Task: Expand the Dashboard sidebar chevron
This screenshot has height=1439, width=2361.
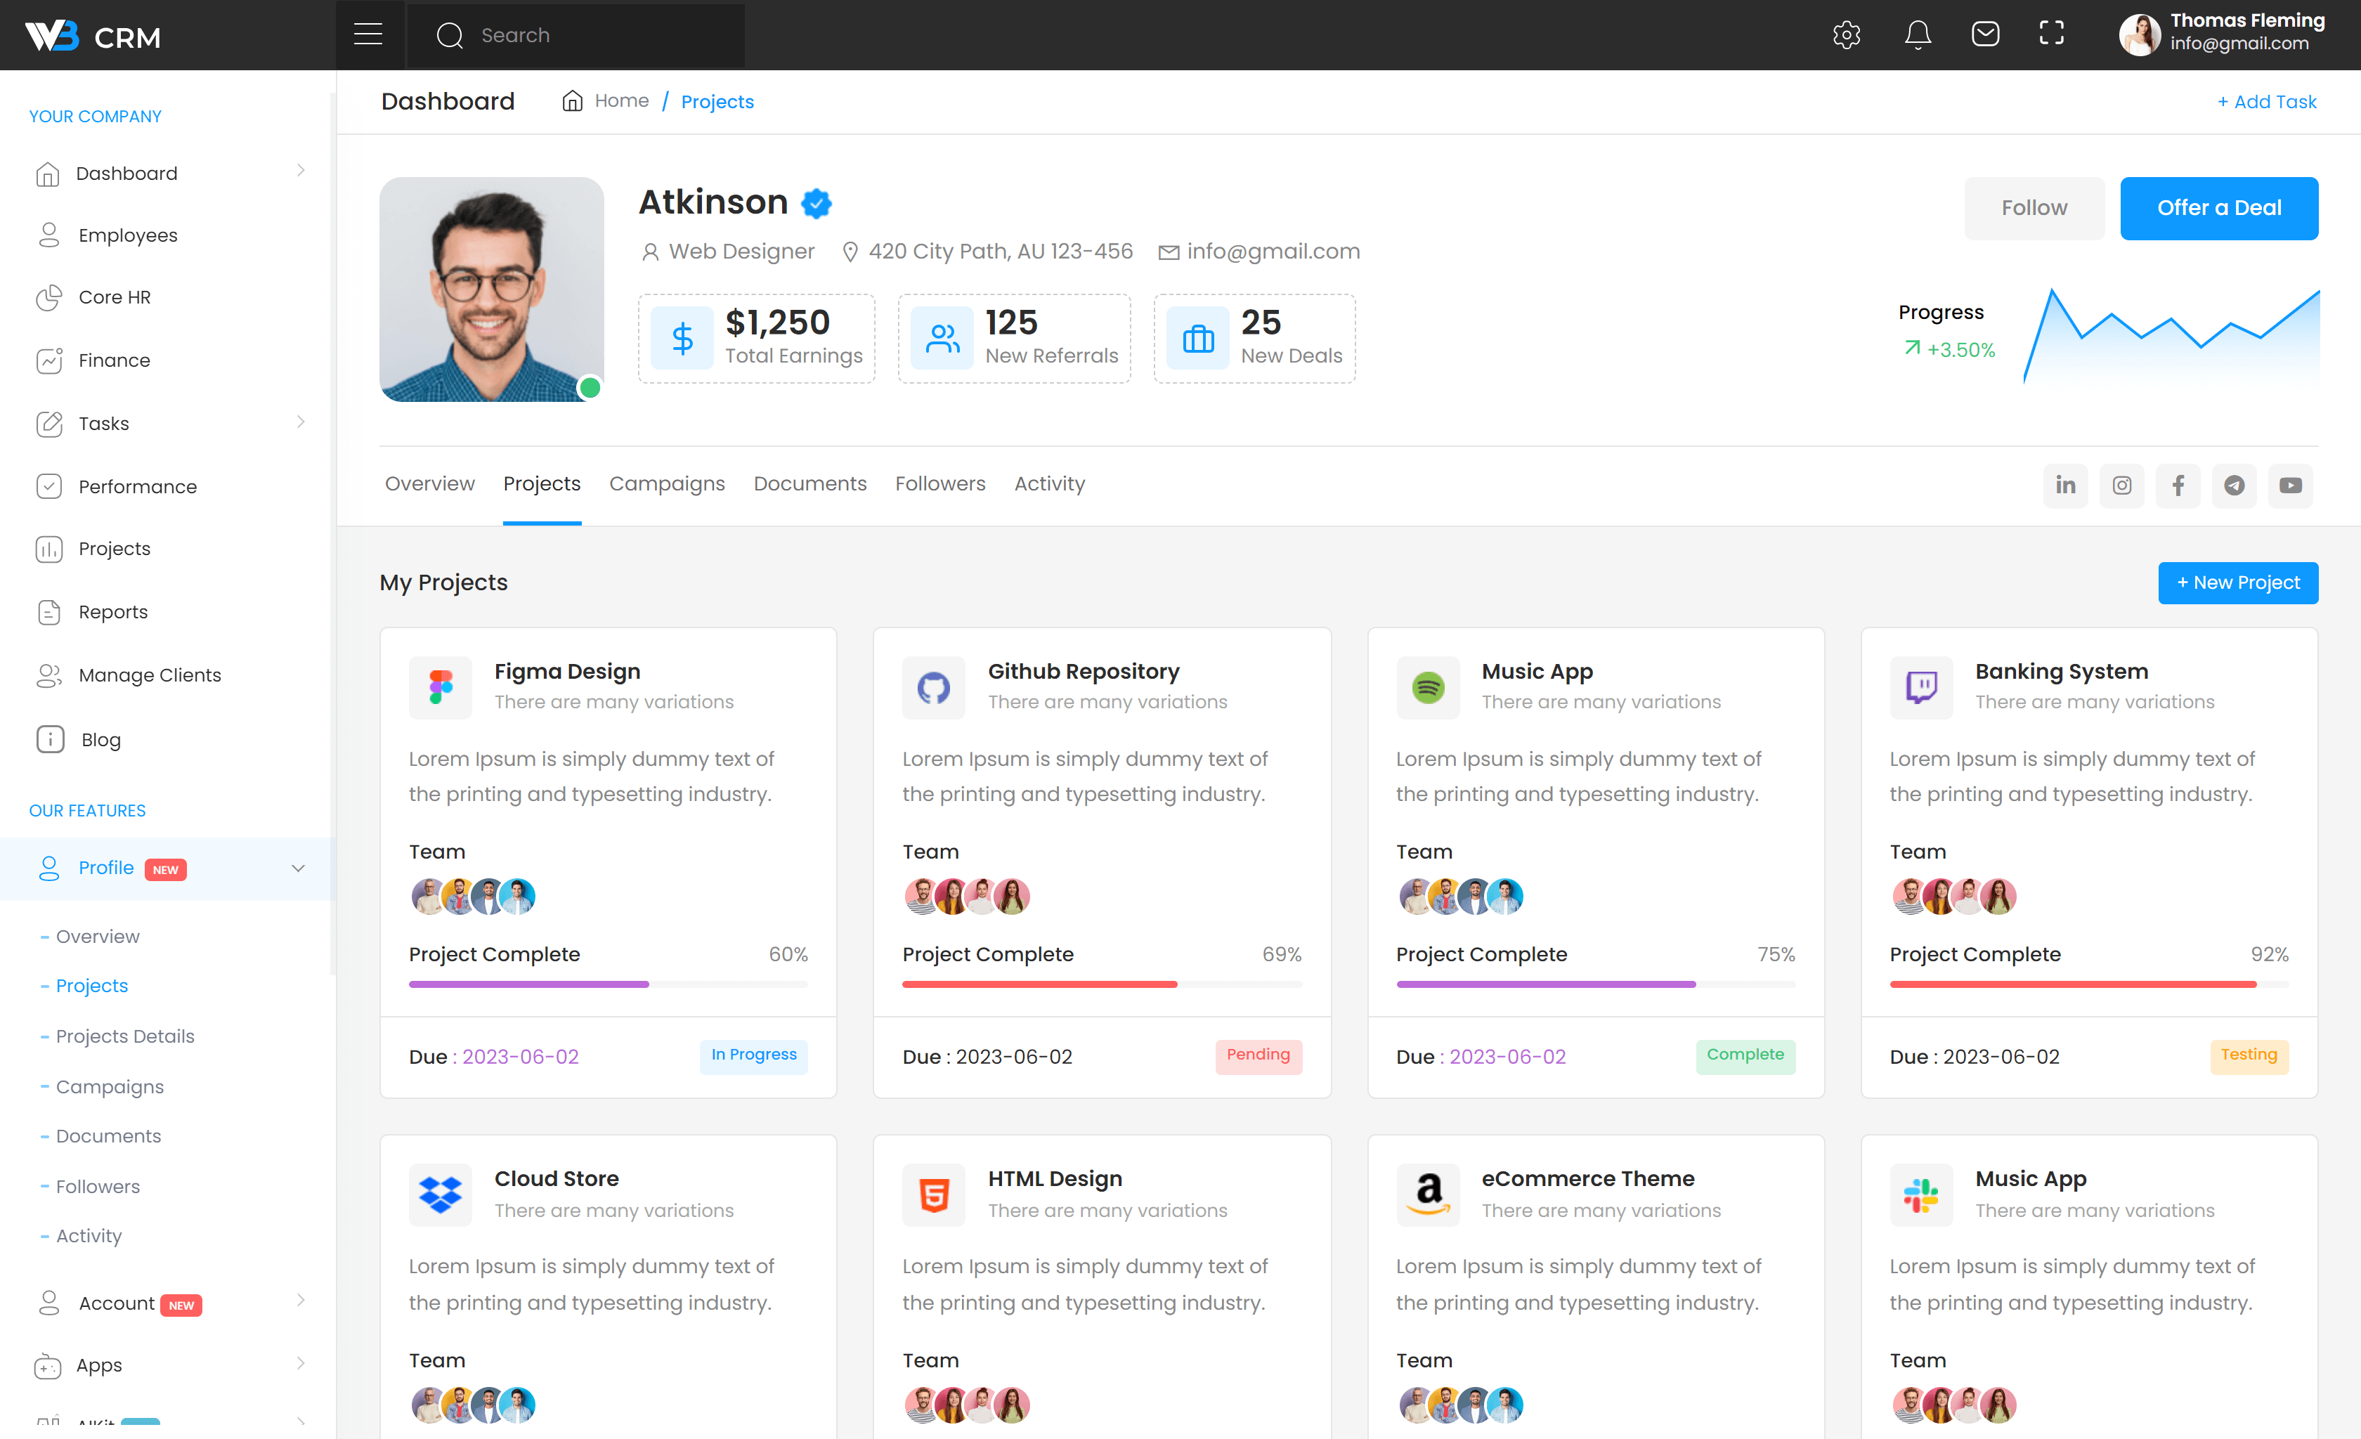Action: [301, 171]
